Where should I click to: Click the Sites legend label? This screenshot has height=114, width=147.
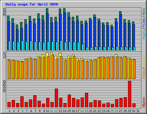pos(144,75)
